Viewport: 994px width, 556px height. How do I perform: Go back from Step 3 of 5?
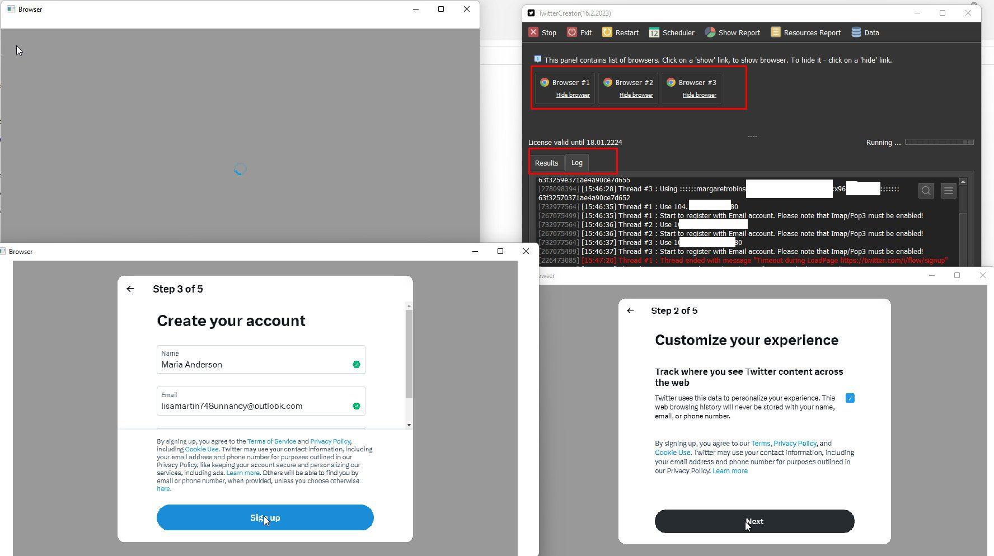tap(130, 289)
